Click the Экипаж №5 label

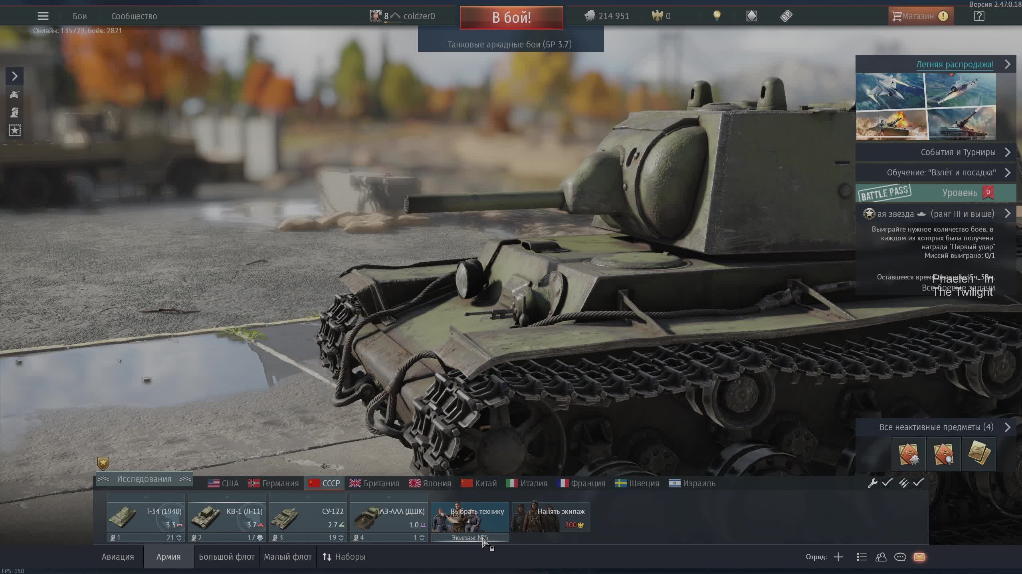tap(470, 538)
